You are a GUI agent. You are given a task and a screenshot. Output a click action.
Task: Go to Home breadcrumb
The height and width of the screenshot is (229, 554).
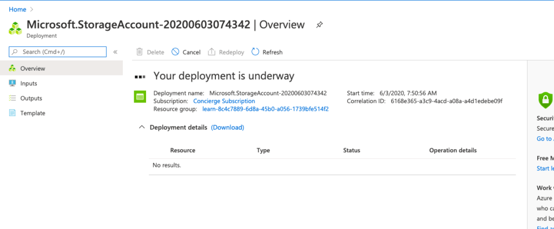(17, 9)
